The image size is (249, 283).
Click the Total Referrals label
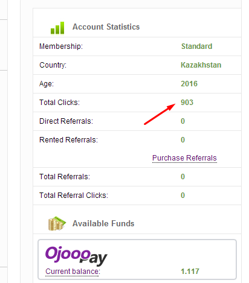(65, 177)
